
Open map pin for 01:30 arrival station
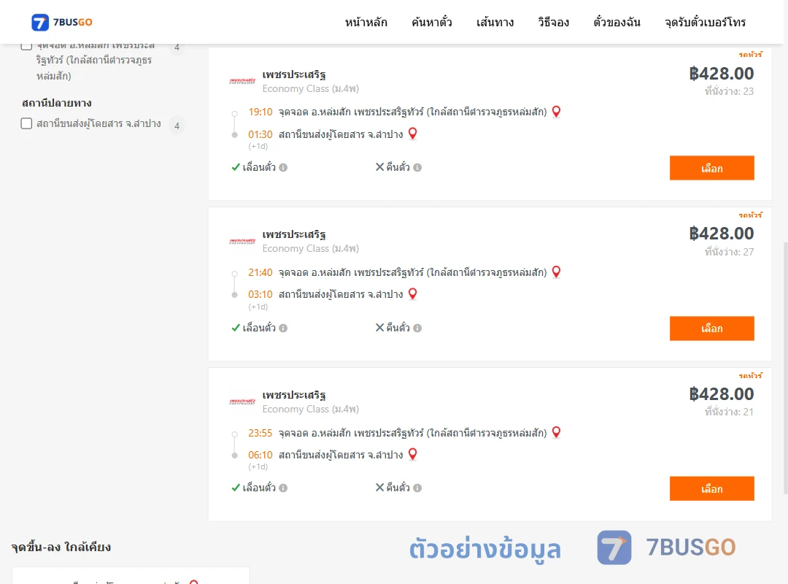(x=412, y=134)
